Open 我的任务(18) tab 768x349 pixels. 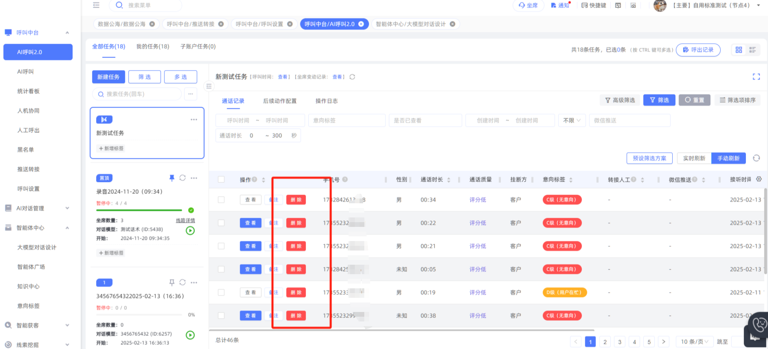(x=153, y=46)
